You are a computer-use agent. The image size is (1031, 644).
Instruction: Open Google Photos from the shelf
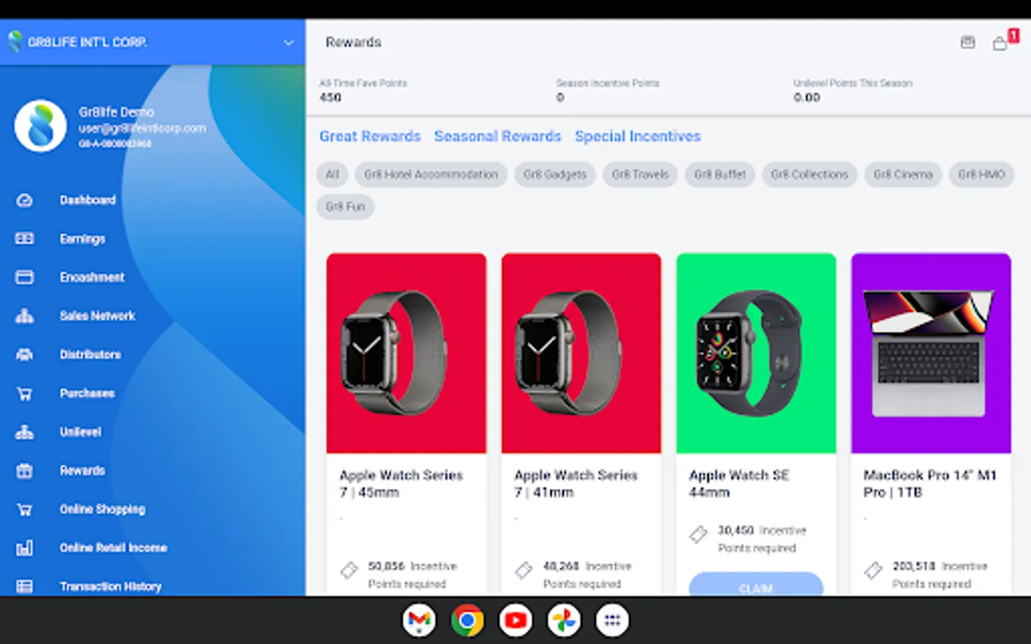coord(563,620)
